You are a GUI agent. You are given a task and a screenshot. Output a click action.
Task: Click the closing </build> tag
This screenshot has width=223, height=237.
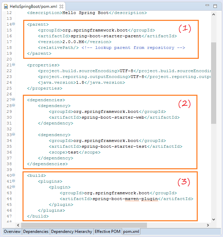click(38, 216)
